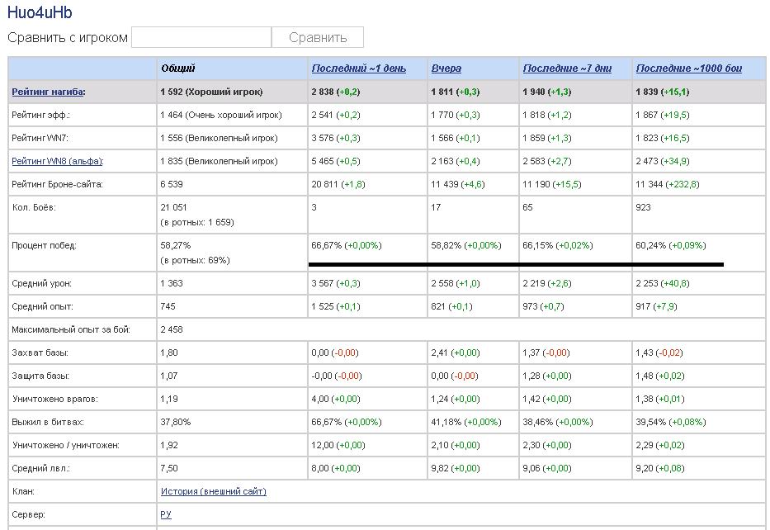The width and height of the screenshot is (770, 530).
Task: Select the Общий column header
Action: click(178, 69)
